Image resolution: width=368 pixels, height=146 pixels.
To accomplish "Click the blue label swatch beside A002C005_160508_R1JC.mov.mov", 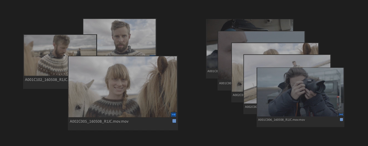I will click(174, 121).
